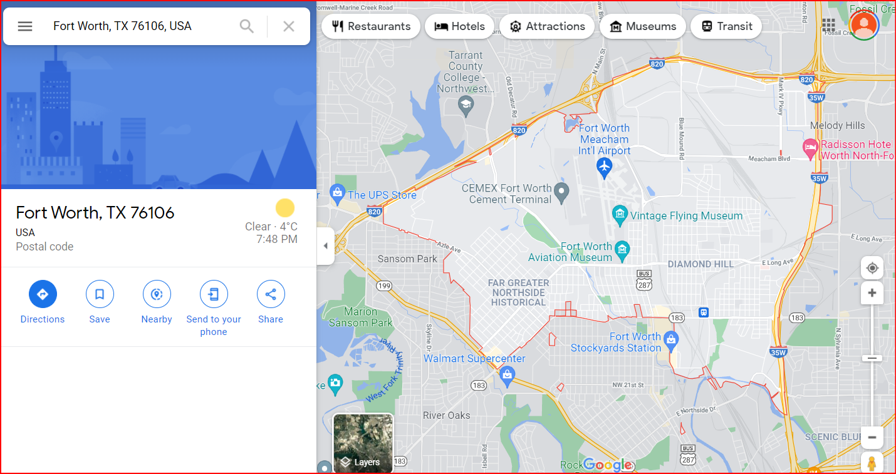Open Street View Pegman

872,463
